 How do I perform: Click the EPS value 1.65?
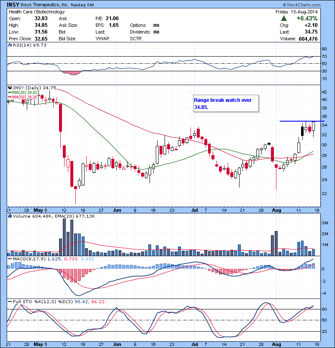pos(114,25)
